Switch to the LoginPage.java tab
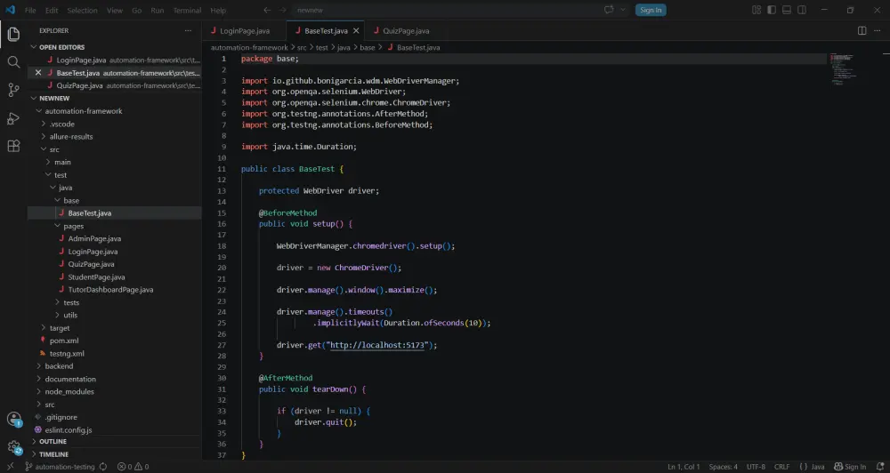This screenshot has height=473, width=890. pyautogui.click(x=244, y=30)
